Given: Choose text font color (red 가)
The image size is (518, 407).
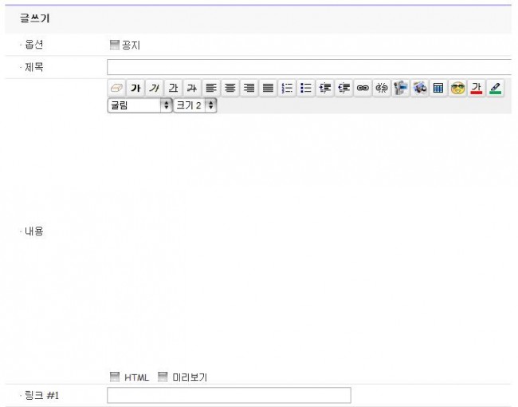Looking at the screenshot, I should pyautogui.click(x=477, y=88).
